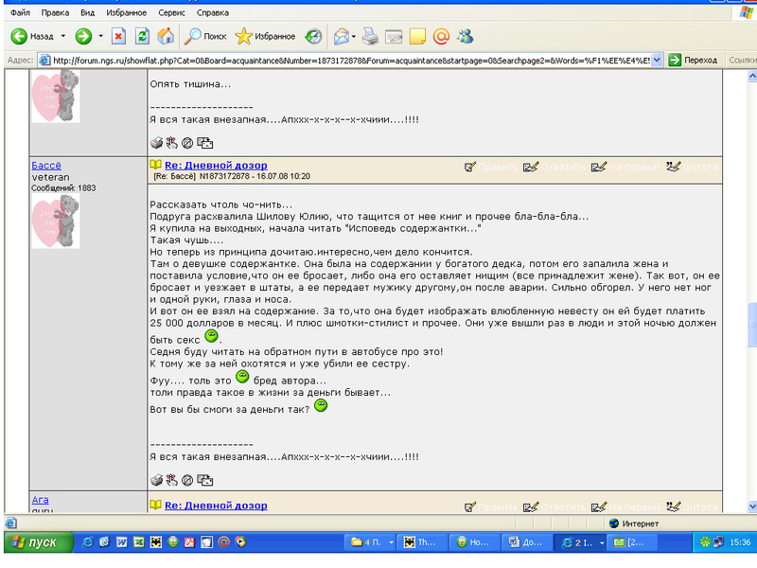Click Цитата on Ага's post header

692,507
